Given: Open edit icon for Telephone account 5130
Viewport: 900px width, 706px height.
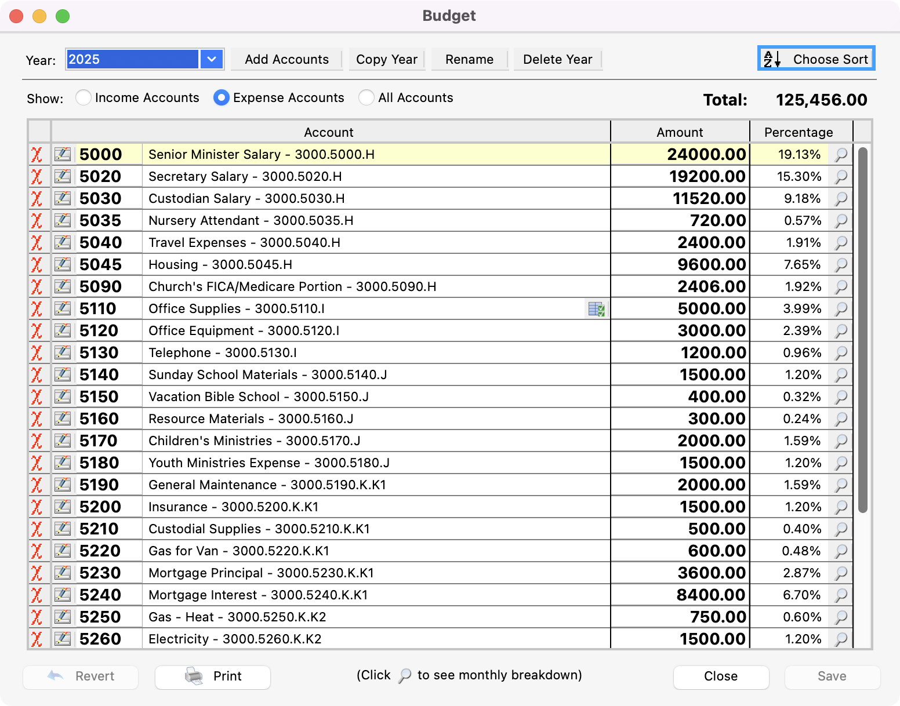Looking at the screenshot, I should click(x=63, y=353).
